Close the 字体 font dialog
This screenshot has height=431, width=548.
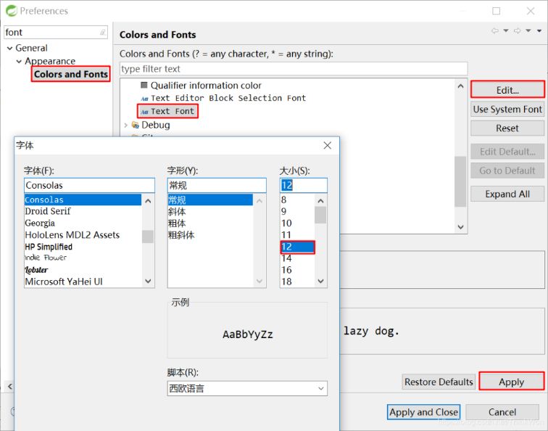pyautogui.click(x=327, y=145)
